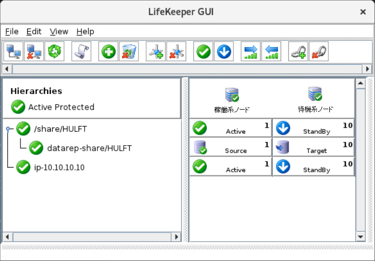Image resolution: width=375 pixels, height=261 pixels.
Task: Open the View Logs scroll icon
Action: 82,51
